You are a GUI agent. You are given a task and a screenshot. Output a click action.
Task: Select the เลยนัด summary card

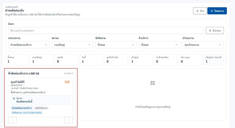pos(66,60)
